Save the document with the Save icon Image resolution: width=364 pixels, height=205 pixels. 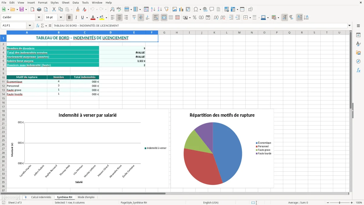click(22, 9)
